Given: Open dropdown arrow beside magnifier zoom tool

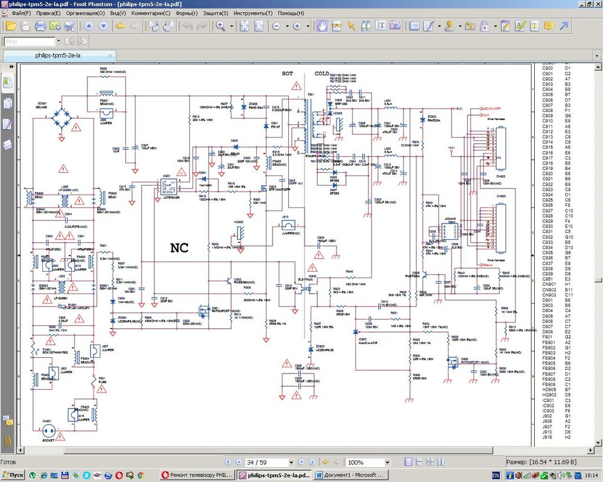Looking at the screenshot, I should click(231, 26).
